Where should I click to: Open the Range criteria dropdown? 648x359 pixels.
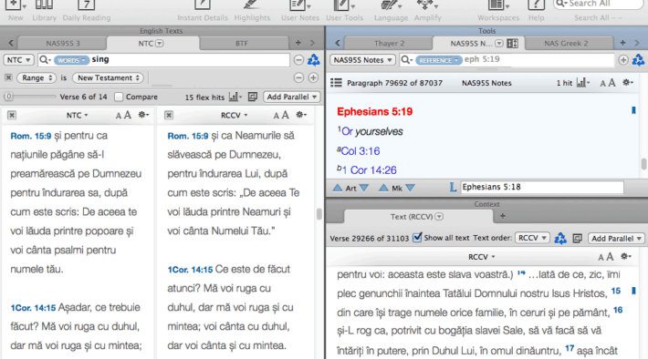tap(37, 77)
